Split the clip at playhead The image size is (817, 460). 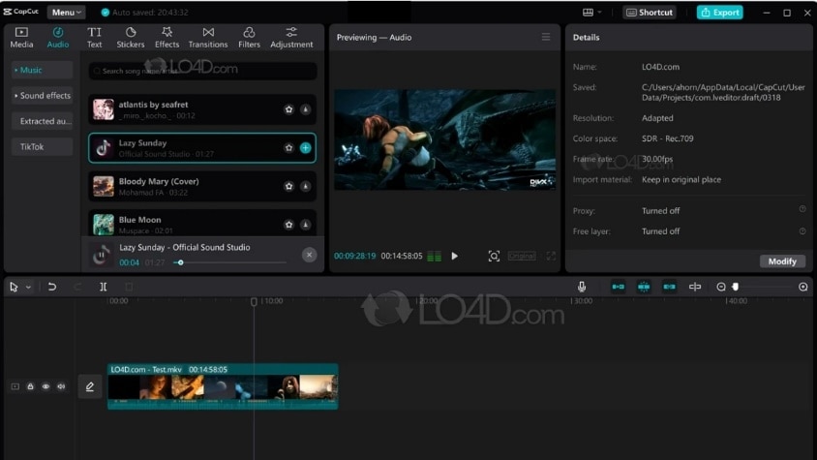[104, 287]
